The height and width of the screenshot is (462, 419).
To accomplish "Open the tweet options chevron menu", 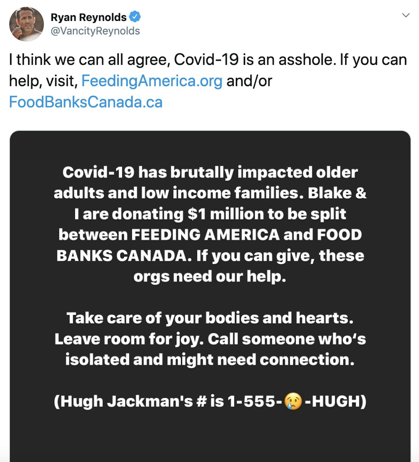I will 406,15.
